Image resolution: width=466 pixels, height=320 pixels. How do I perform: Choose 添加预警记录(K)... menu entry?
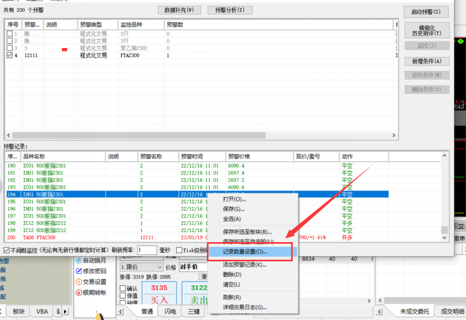tap(245, 265)
